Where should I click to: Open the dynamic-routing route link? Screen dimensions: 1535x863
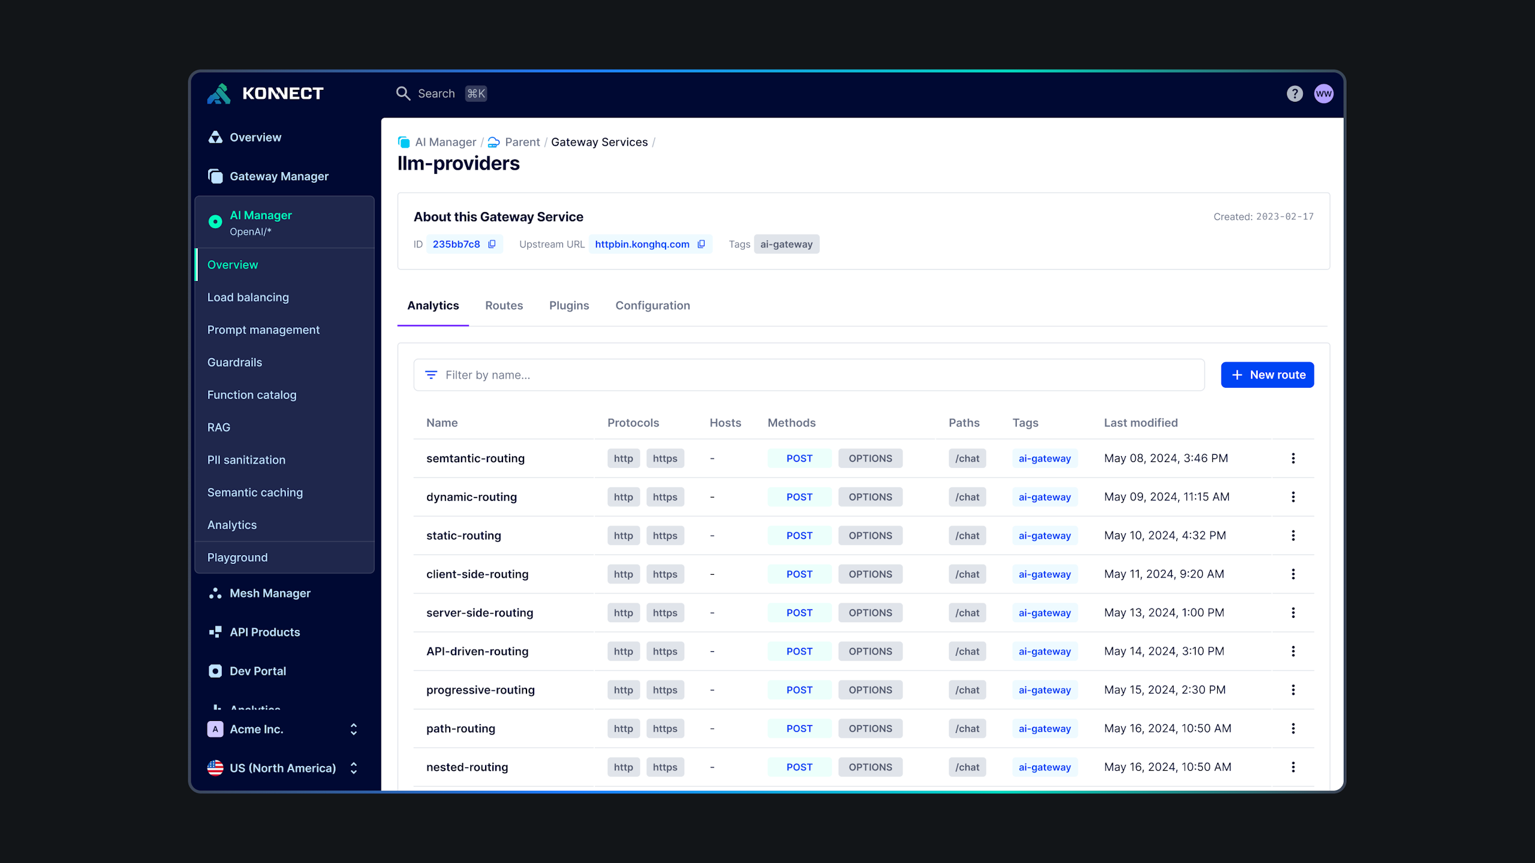point(471,497)
